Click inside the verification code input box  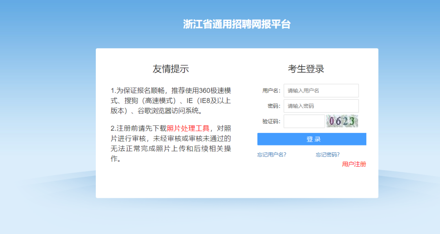point(304,121)
